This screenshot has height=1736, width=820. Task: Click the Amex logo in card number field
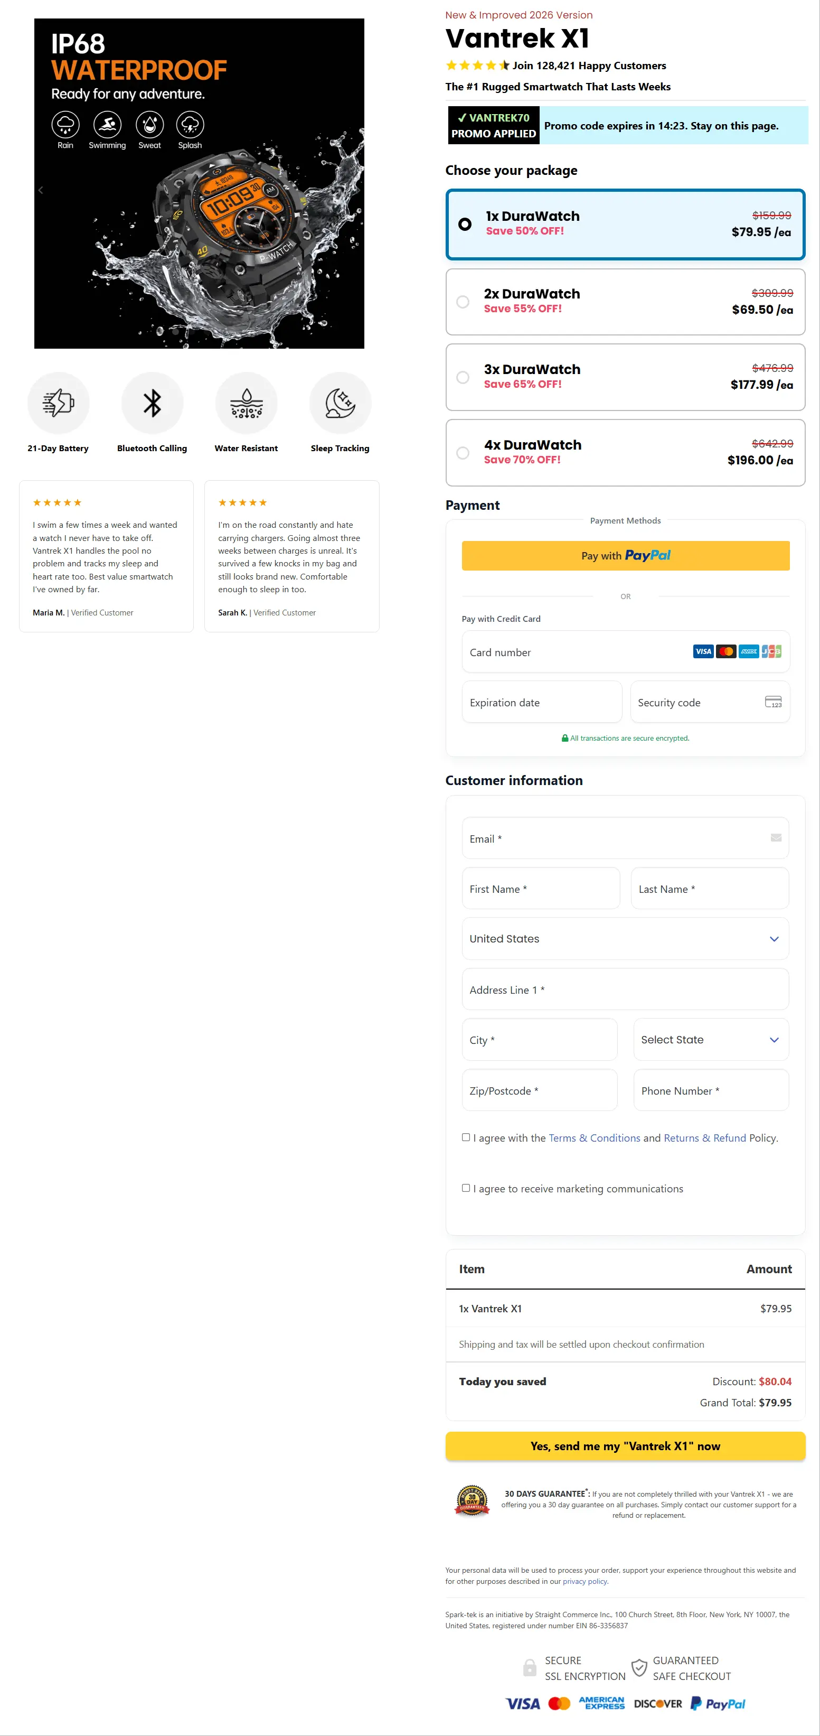pyautogui.click(x=749, y=652)
